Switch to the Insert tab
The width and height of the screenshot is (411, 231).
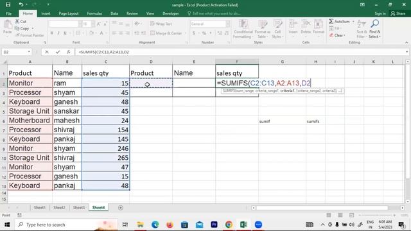[46, 13]
